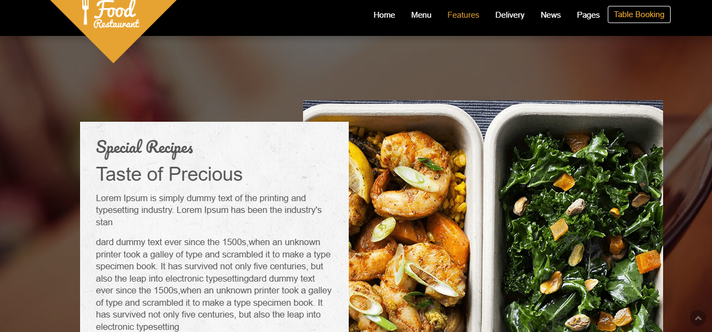Click the lemon wedge in the shrimp dish
The image size is (712, 332).
click(x=361, y=172)
